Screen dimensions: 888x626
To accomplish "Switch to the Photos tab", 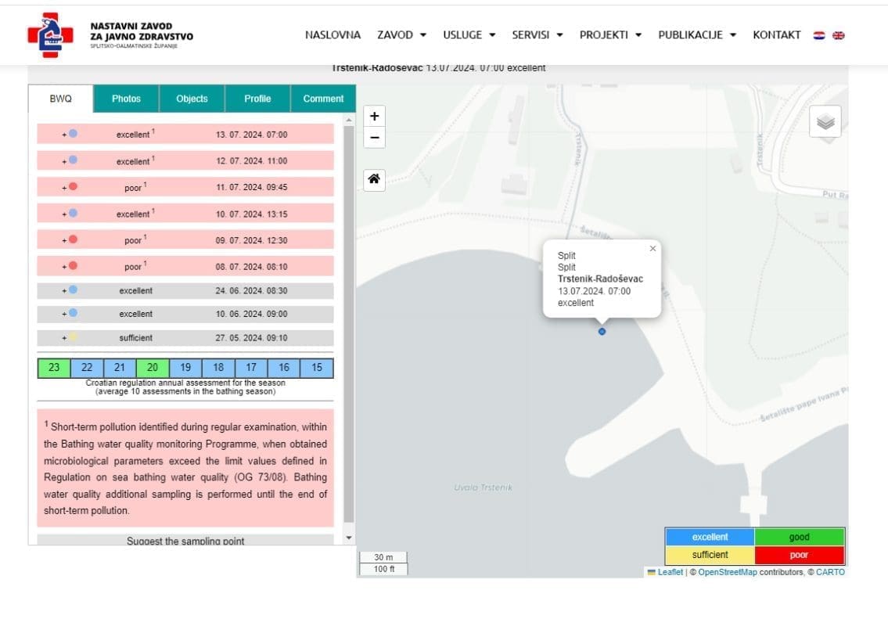I will [126, 99].
